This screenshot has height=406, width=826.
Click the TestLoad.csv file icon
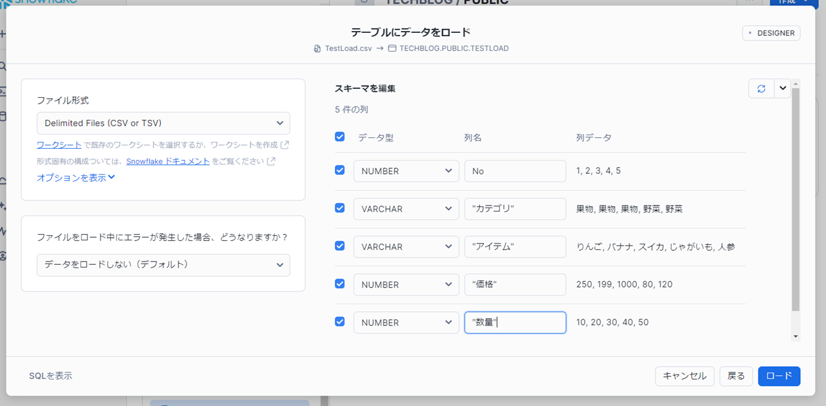point(317,48)
